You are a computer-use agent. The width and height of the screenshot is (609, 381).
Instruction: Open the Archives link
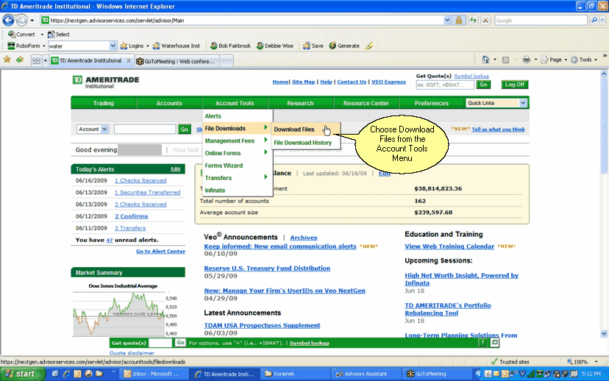click(304, 238)
